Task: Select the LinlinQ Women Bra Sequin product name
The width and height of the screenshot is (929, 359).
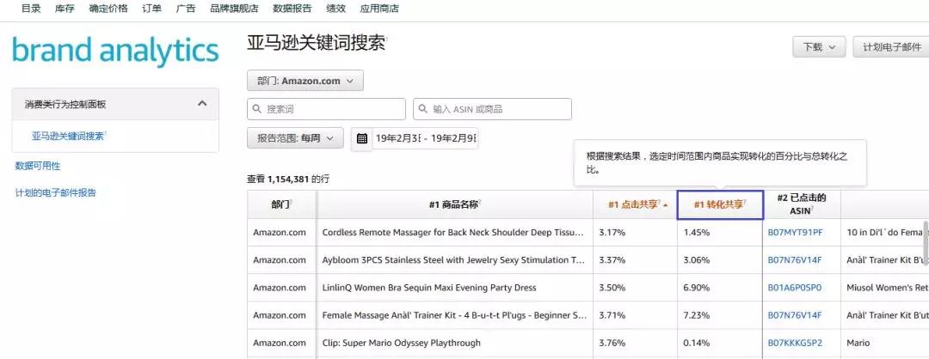Action: (x=429, y=288)
